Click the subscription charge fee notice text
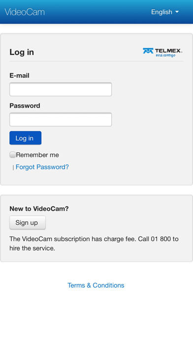Screen dimensions: 193x342 click(x=94, y=243)
